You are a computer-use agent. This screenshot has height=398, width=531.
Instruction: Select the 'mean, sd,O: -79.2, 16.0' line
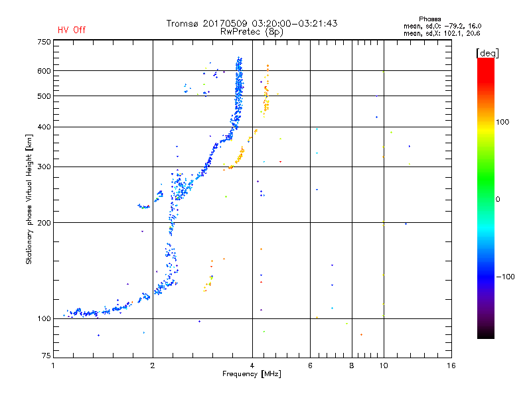442,26
